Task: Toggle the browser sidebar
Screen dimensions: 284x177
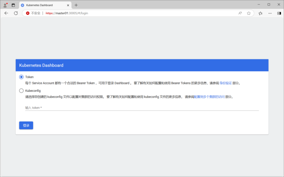Action: 279,13
